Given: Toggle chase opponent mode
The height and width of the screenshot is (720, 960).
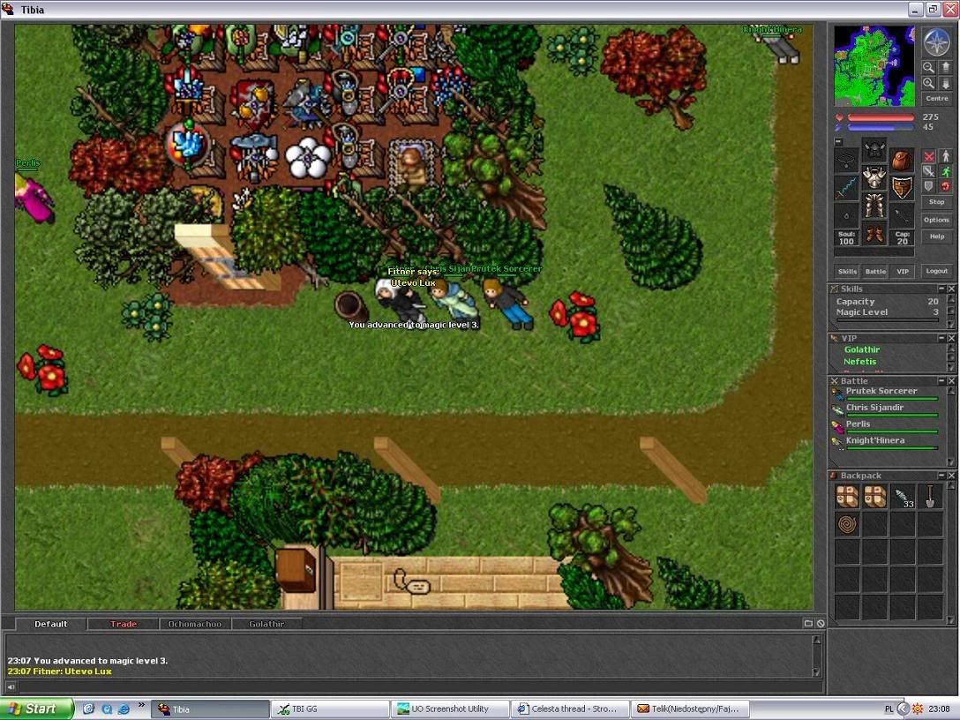Looking at the screenshot, I should point(945,172).
